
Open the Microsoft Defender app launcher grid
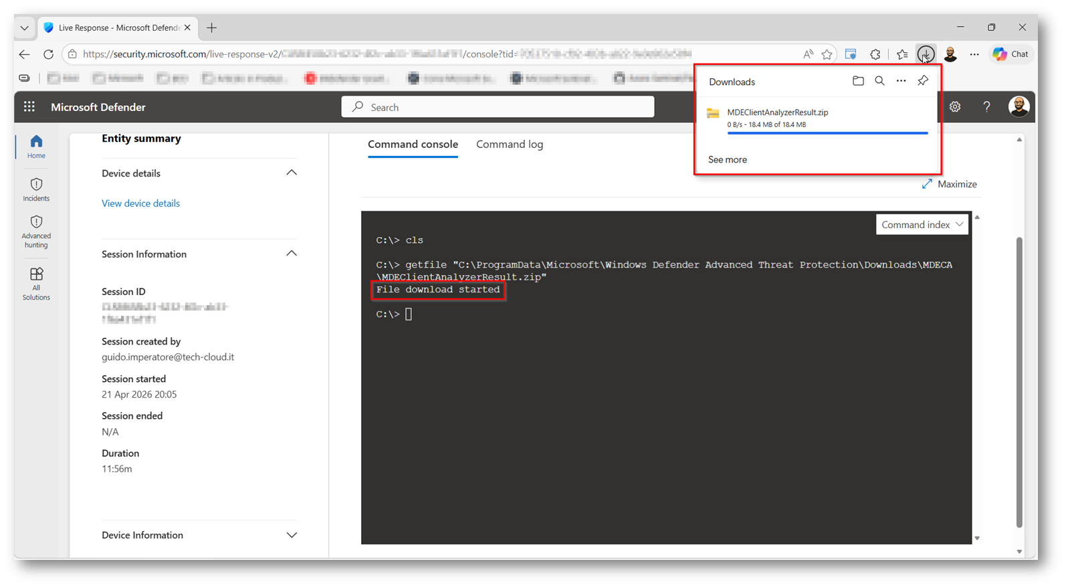pos(29,107)
